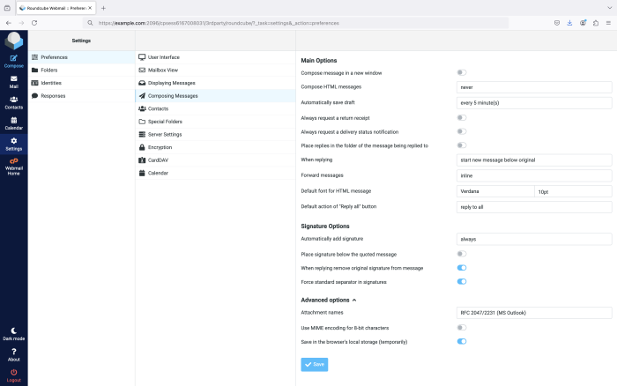This screenshot has height=386, width=617.
Task: Open the Preferences section
Action: point(82,57)
